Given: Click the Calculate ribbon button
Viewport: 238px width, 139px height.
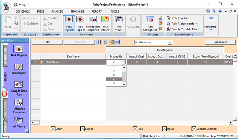Looking at the screenshot, I should tap(133, 22).
